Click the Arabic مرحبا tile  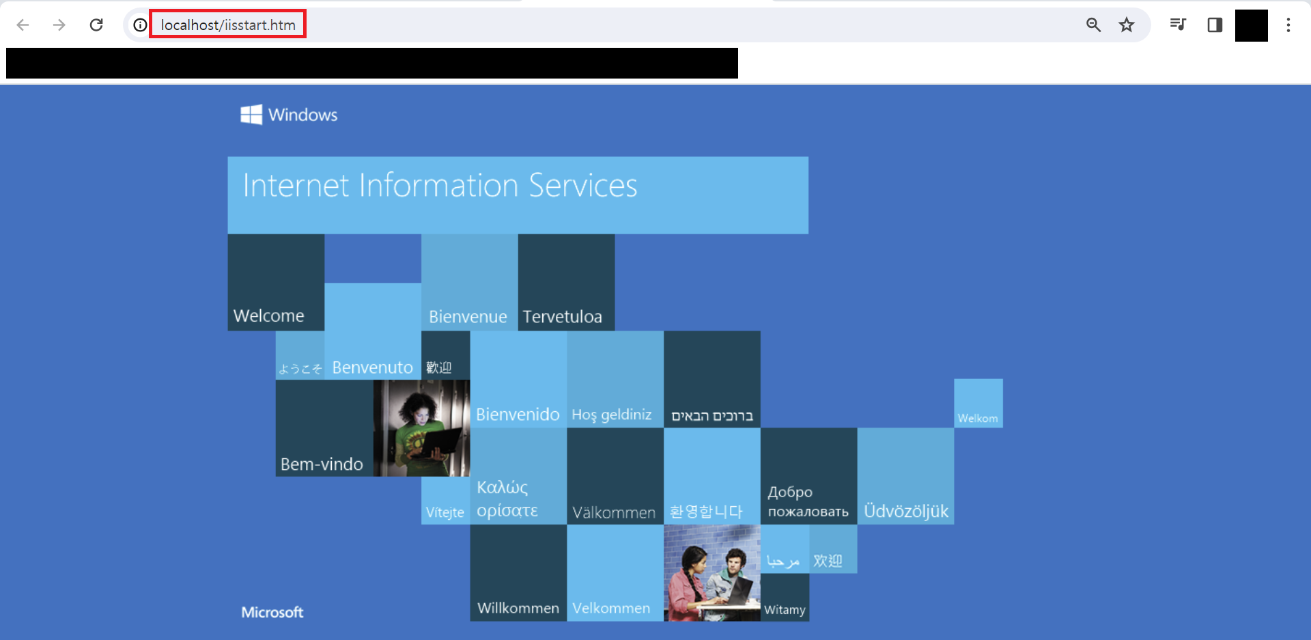tap(785, 549)
